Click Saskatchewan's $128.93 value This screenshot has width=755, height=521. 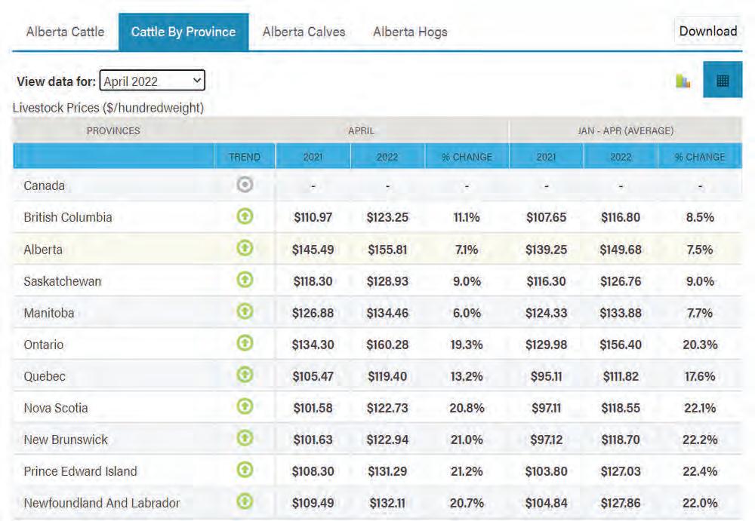387,281
